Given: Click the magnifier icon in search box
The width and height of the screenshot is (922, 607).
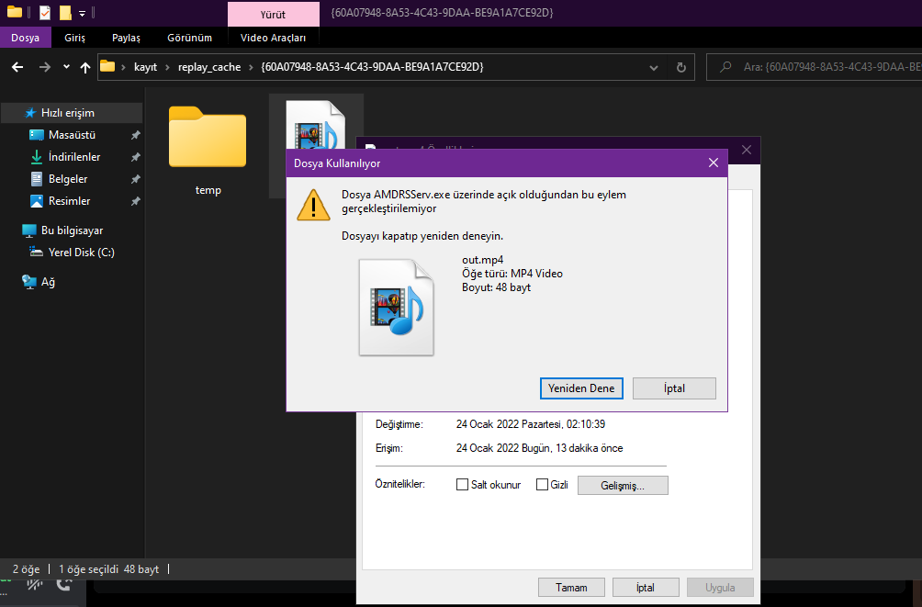Looking at the screenshot, I should click(x=725, y=67).
